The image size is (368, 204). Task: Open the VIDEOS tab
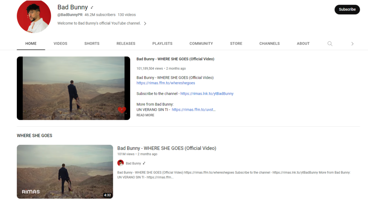point(60,44)
